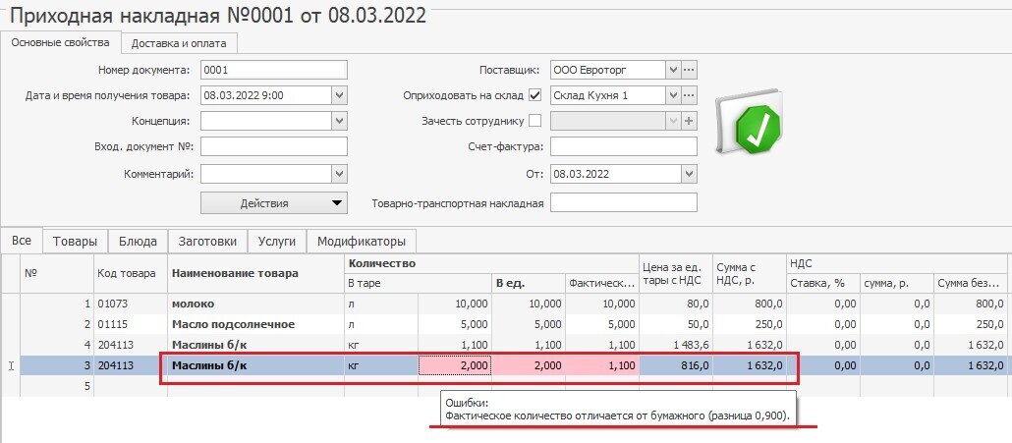Click the green checkmark document status icon

pyautogui.click(x=752, y=125)
